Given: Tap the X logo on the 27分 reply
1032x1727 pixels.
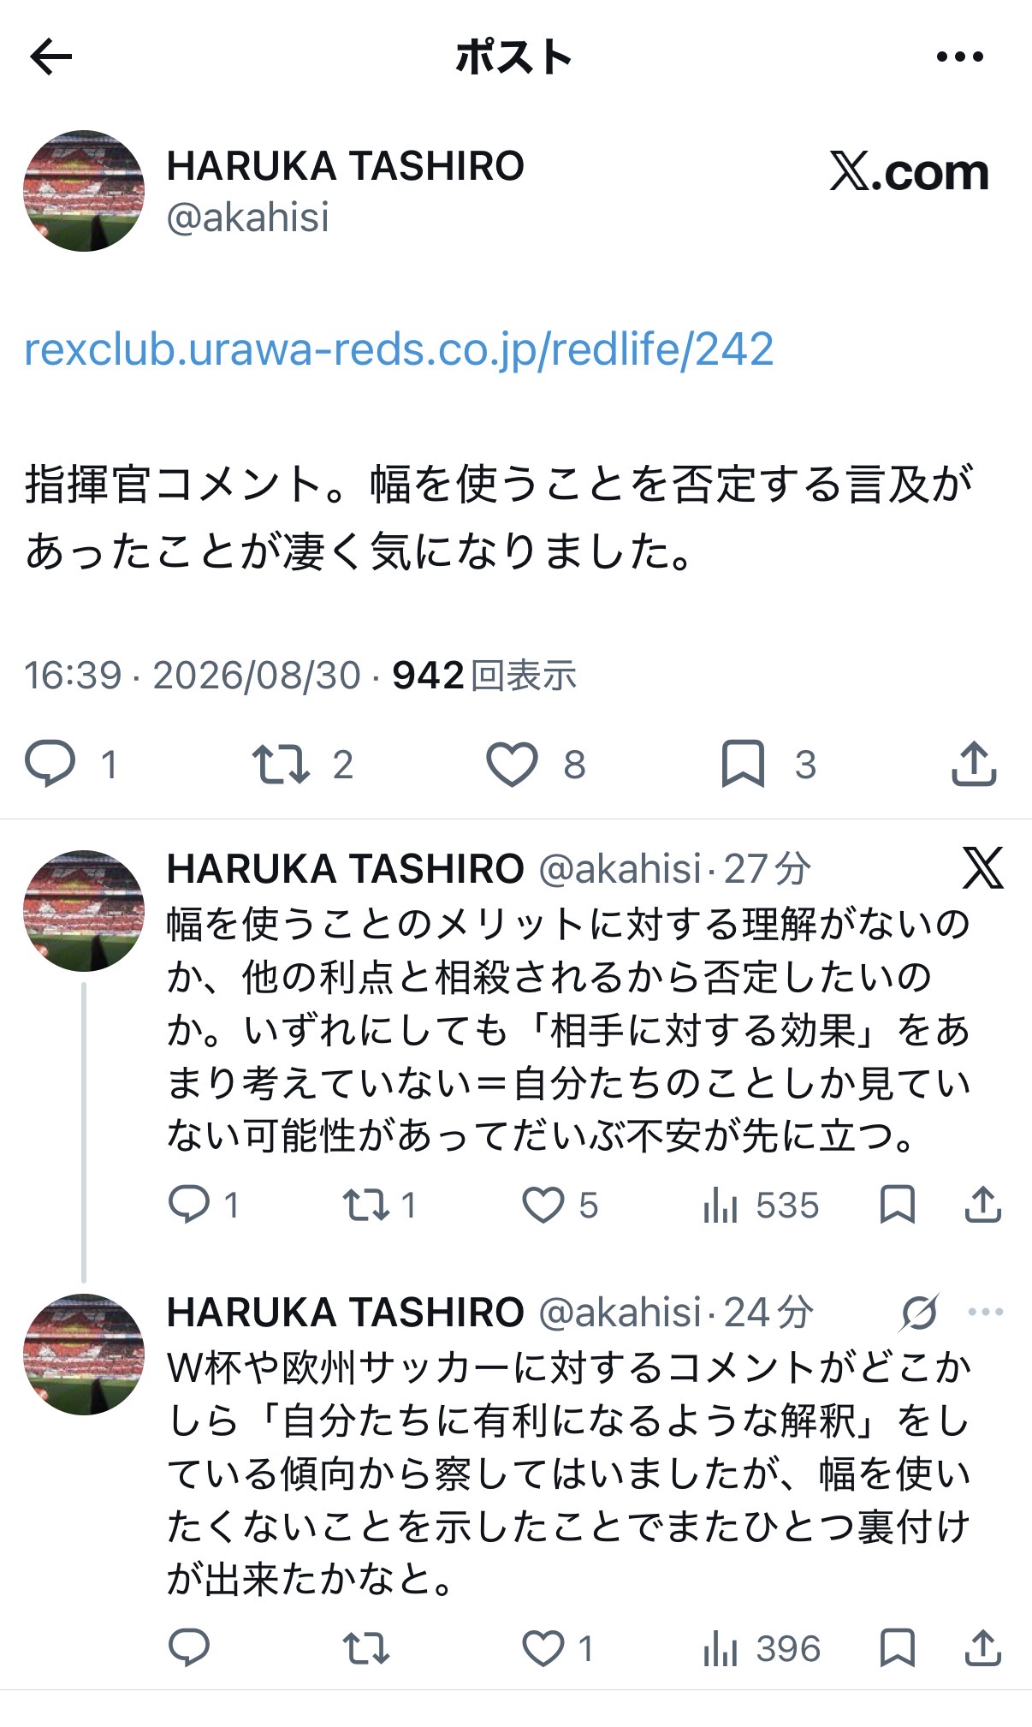Looking at the screenshot, I should point(982,868).
